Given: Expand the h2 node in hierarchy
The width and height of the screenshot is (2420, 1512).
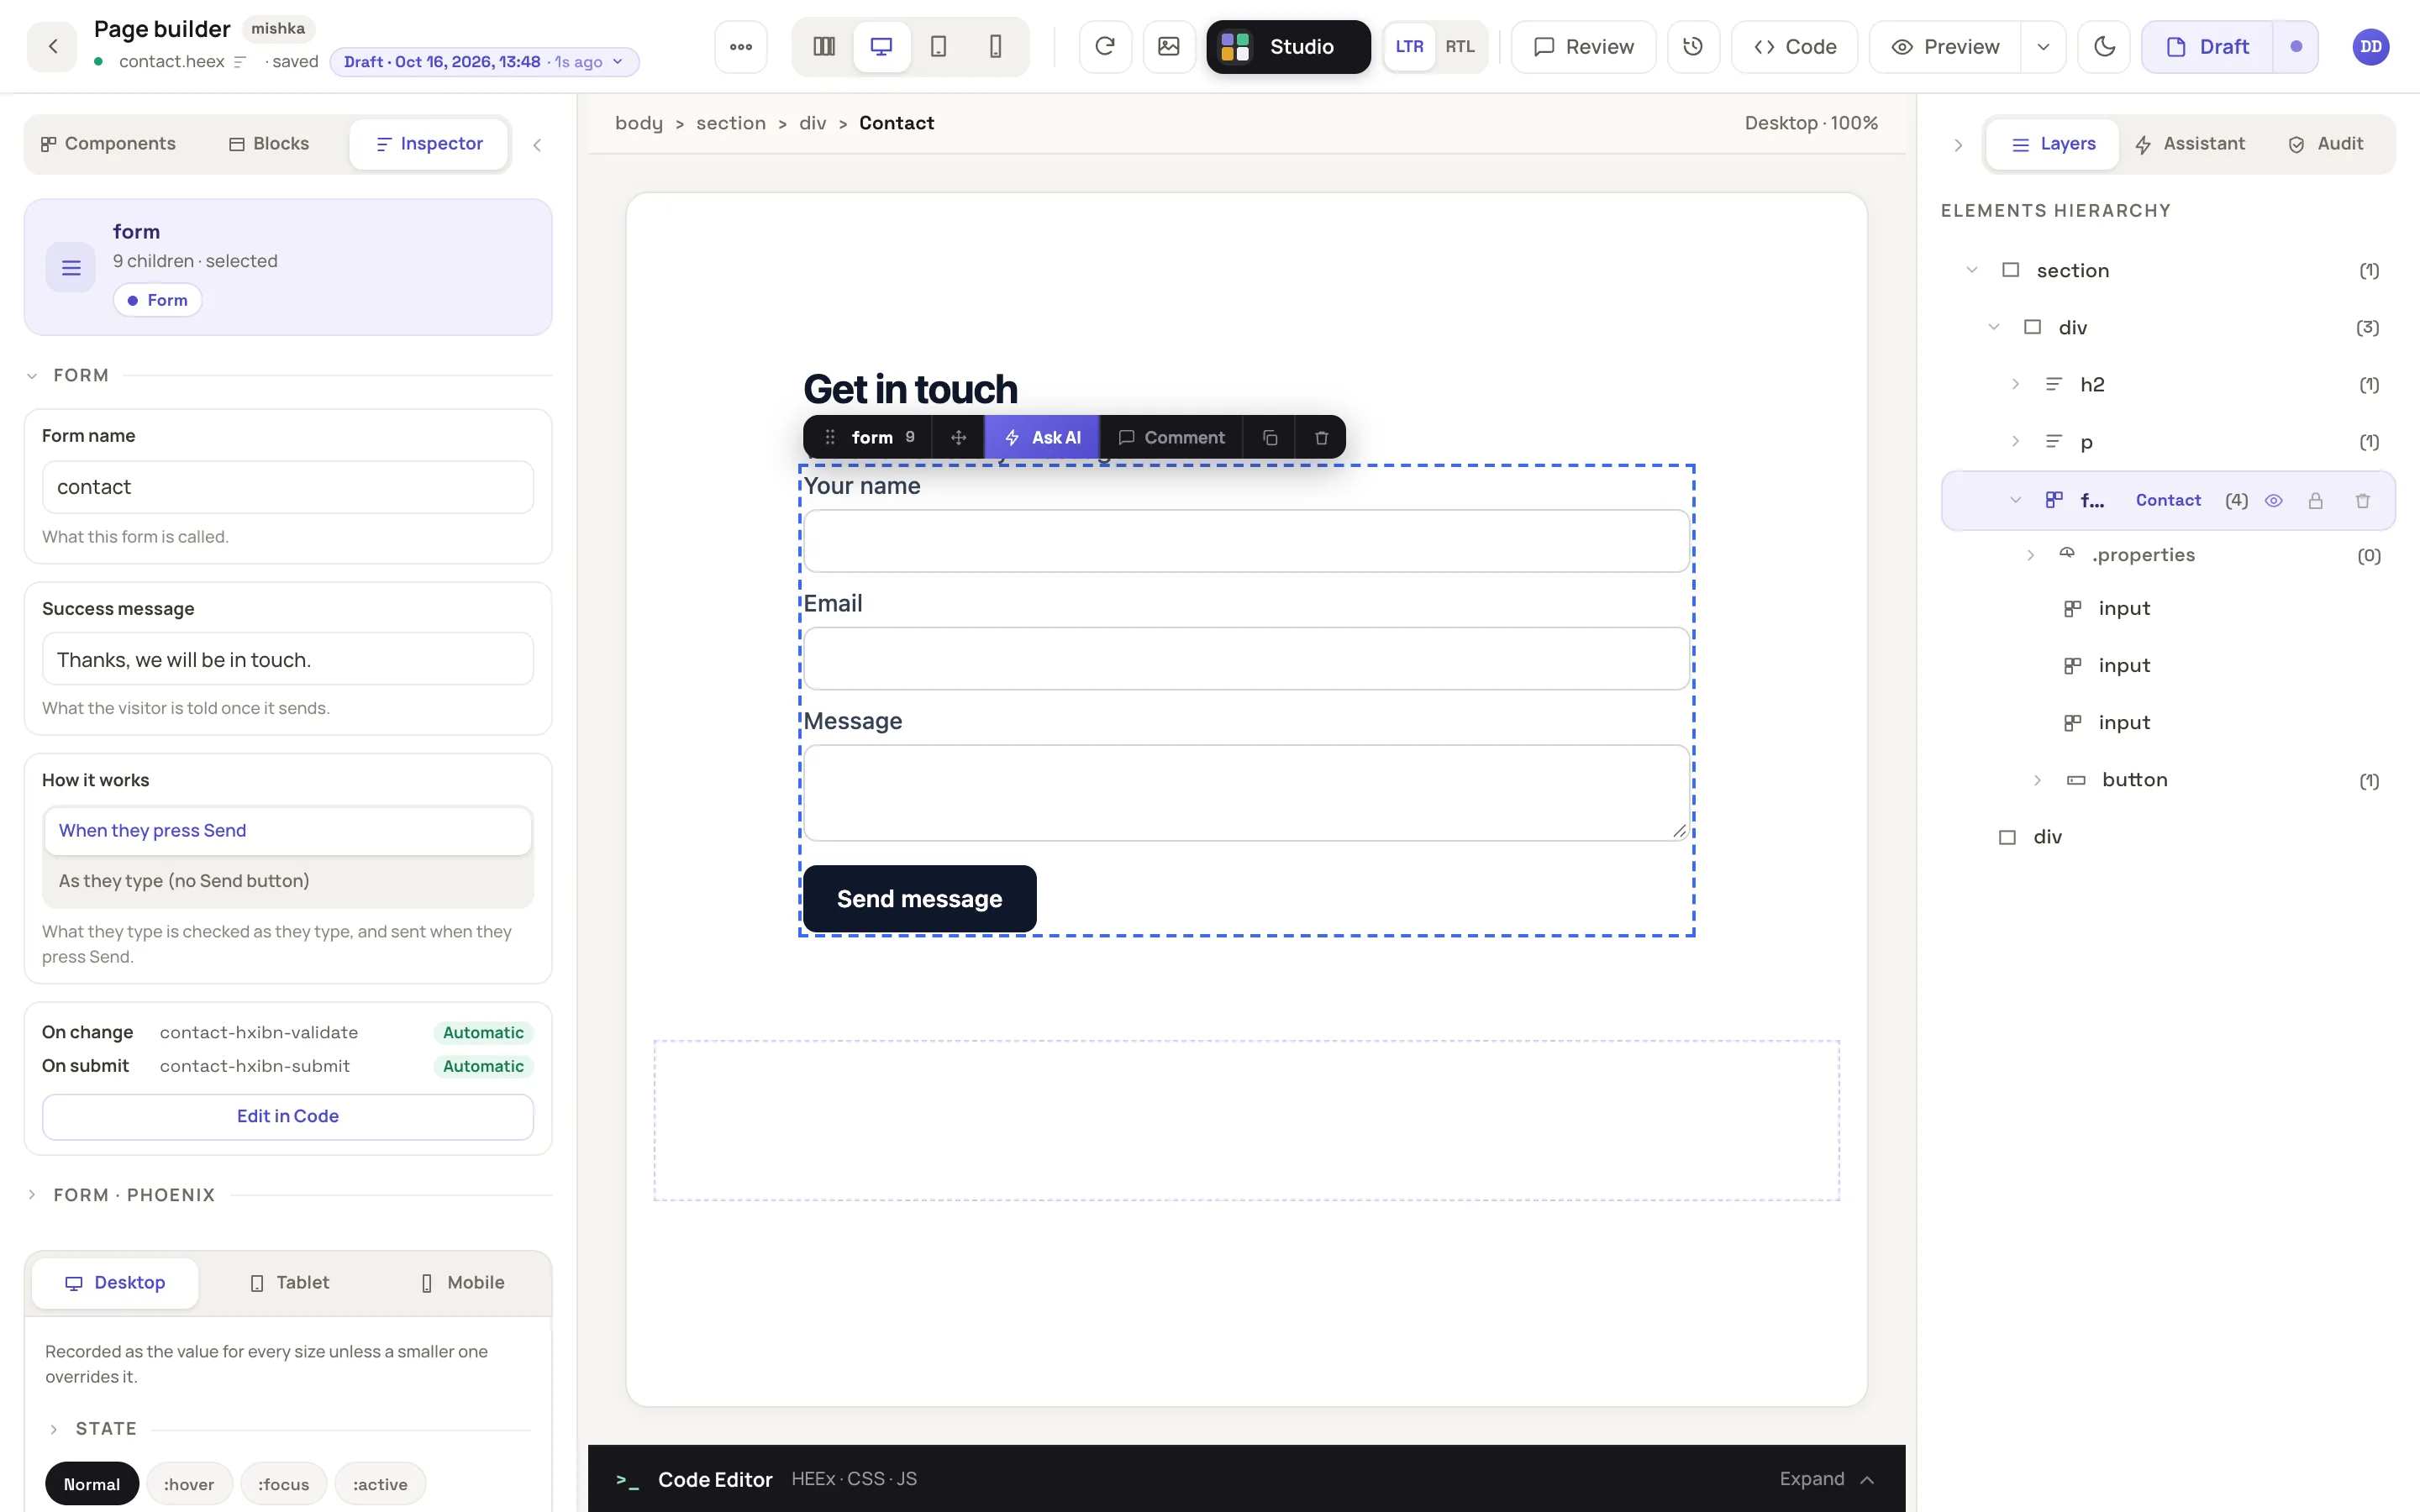Looking at the screenshot, I should tap(2015, 384).
